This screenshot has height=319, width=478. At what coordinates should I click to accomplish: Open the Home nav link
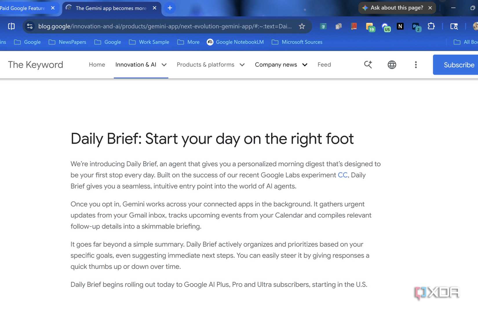97,65
